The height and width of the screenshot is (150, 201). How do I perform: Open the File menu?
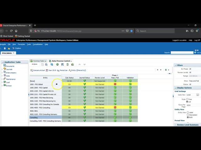[x=9, y=44]
